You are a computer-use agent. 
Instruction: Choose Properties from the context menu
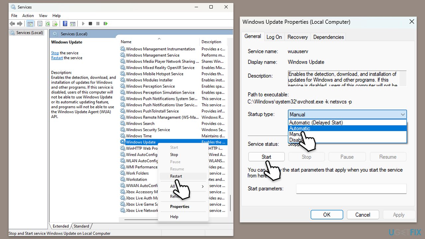pos(183,206)
